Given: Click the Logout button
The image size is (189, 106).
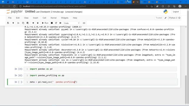Looking at the screenshot, I should coord(176,12).
